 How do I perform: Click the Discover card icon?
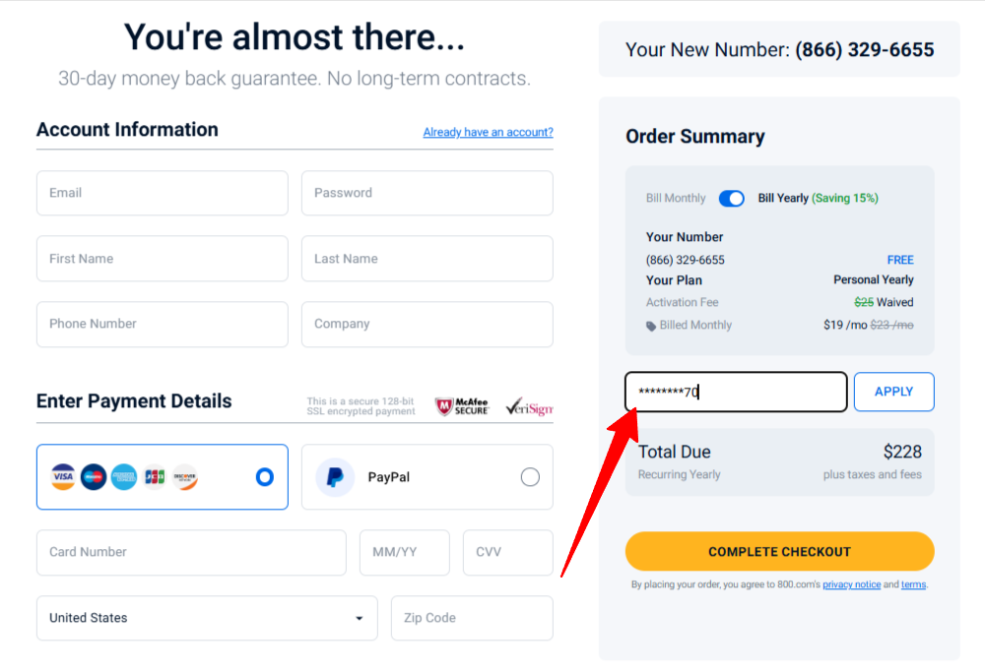pyautogui.click(x=185, y=477)
